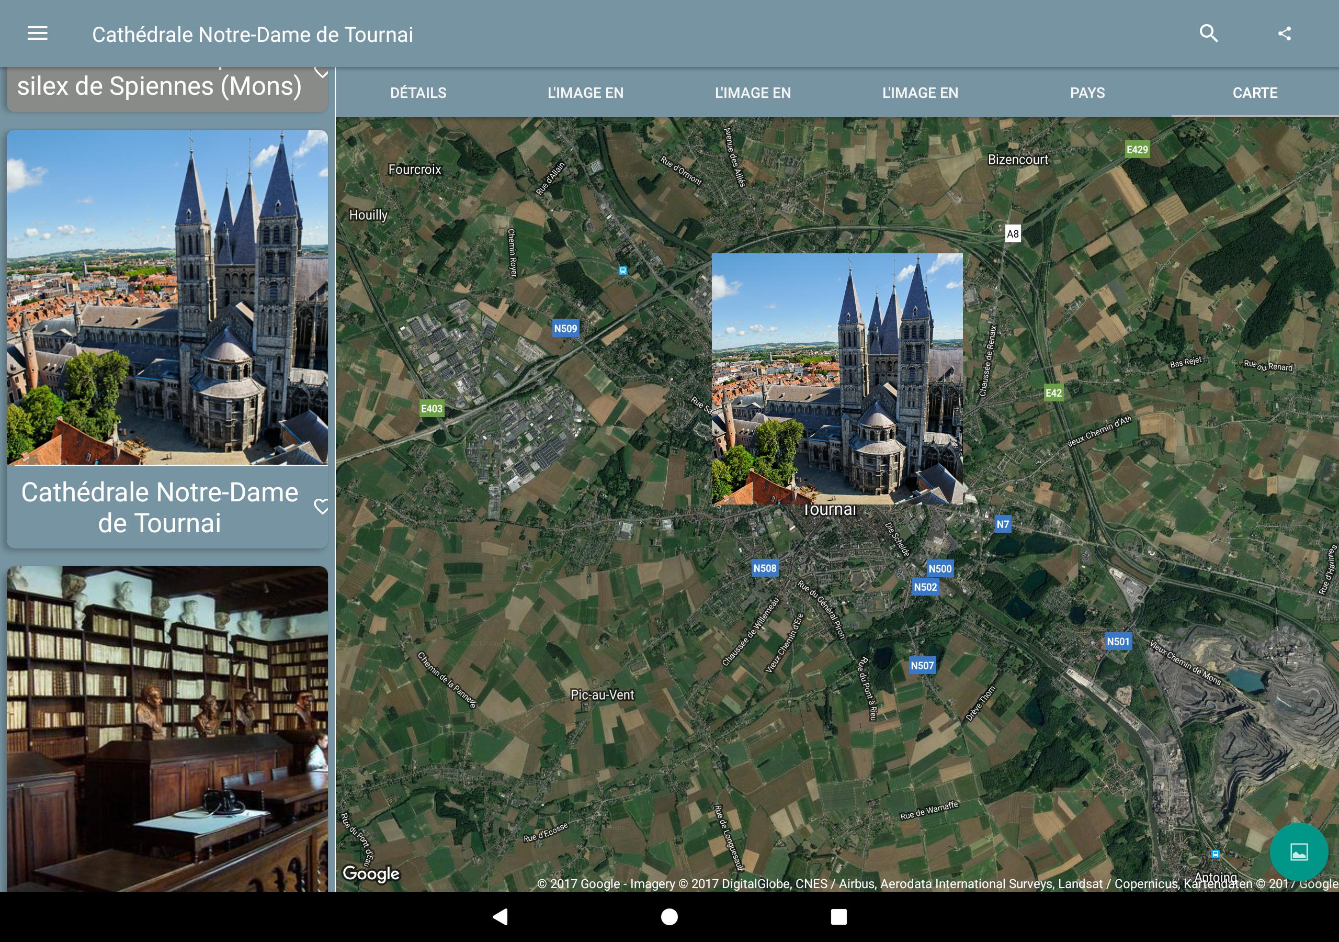Click the header title Cathédrale Notre-Dame de Tournai

click(253, 35)
